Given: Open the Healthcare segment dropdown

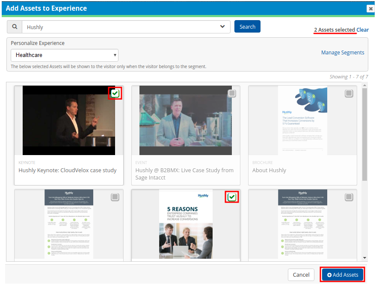Looking at the screenshot, I should point(65,55).
